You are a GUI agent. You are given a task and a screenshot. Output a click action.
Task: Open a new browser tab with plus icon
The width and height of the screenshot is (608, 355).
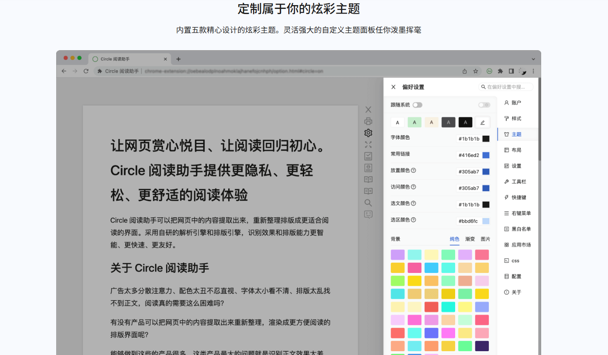tap(178, 59)
